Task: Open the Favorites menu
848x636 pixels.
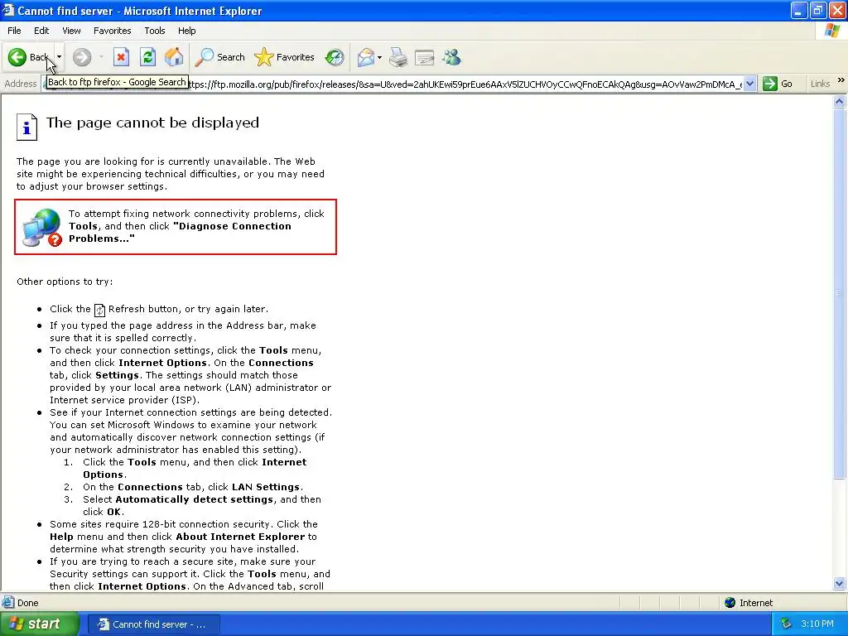Action: click(112, 31)
